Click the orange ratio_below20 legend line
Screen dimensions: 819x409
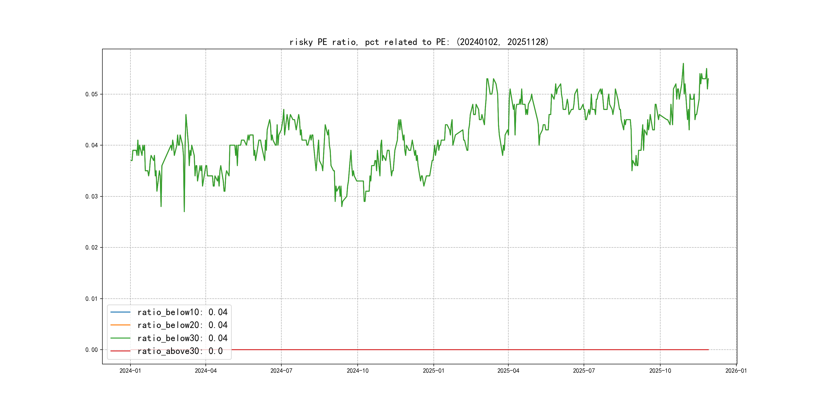[x=120, y=325]
